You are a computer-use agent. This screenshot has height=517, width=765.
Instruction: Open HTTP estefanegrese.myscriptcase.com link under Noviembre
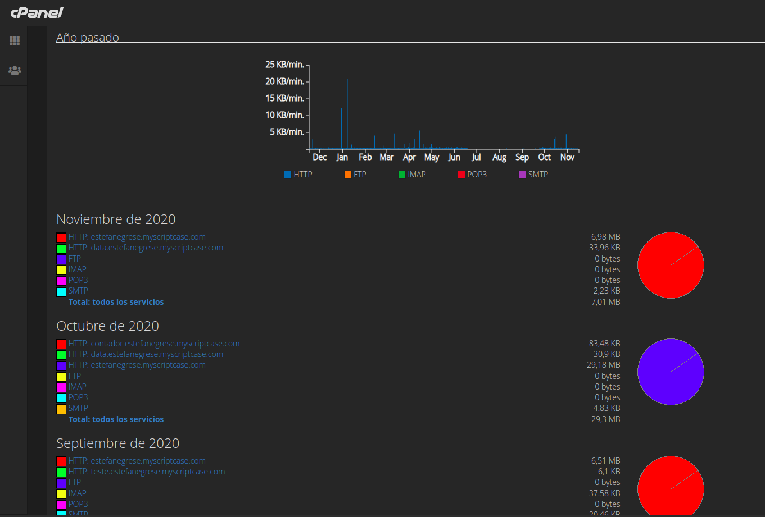[137, 237]
